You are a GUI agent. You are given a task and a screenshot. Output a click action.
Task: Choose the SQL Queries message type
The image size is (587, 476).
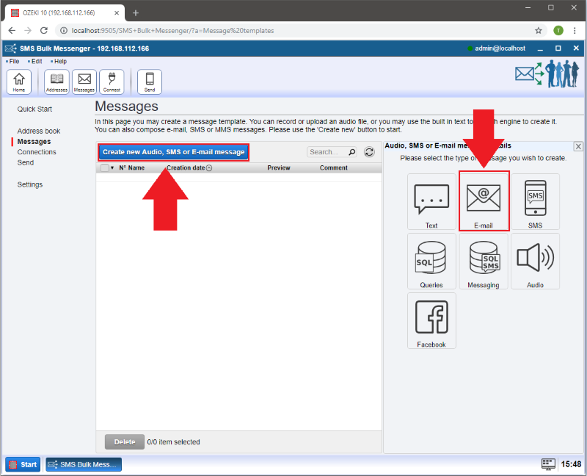pos(431,261)
